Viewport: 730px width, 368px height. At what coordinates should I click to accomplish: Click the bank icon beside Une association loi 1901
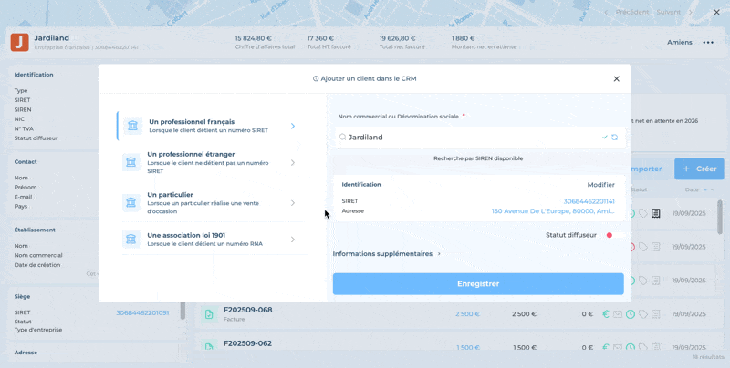(x=131, y=240)
